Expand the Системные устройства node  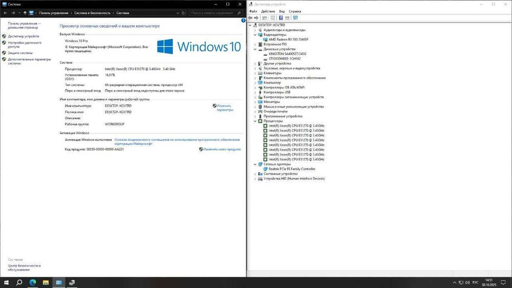(x=255, y=174)
